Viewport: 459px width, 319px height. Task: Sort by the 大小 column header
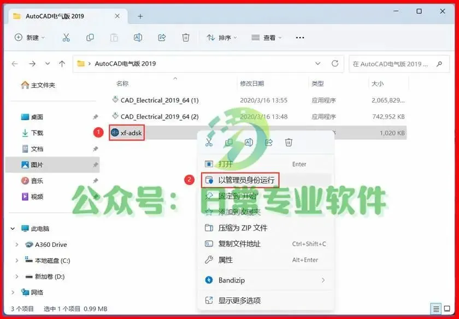[378, 84]
